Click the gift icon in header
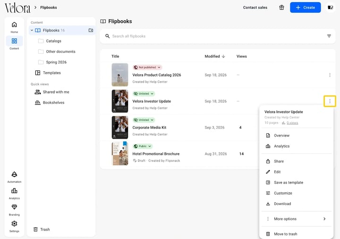The width and height of the screenshot is (340, 239). (x=281, y=8)
